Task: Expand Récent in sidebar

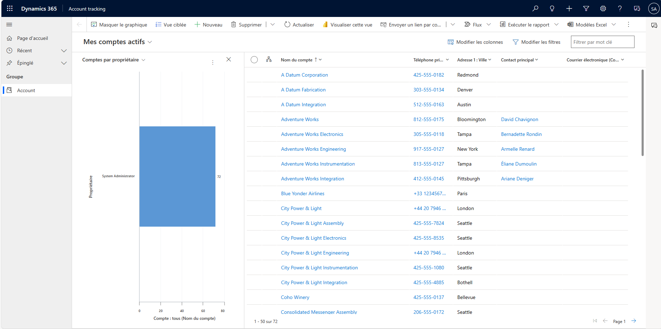Action: click(64, 50)
